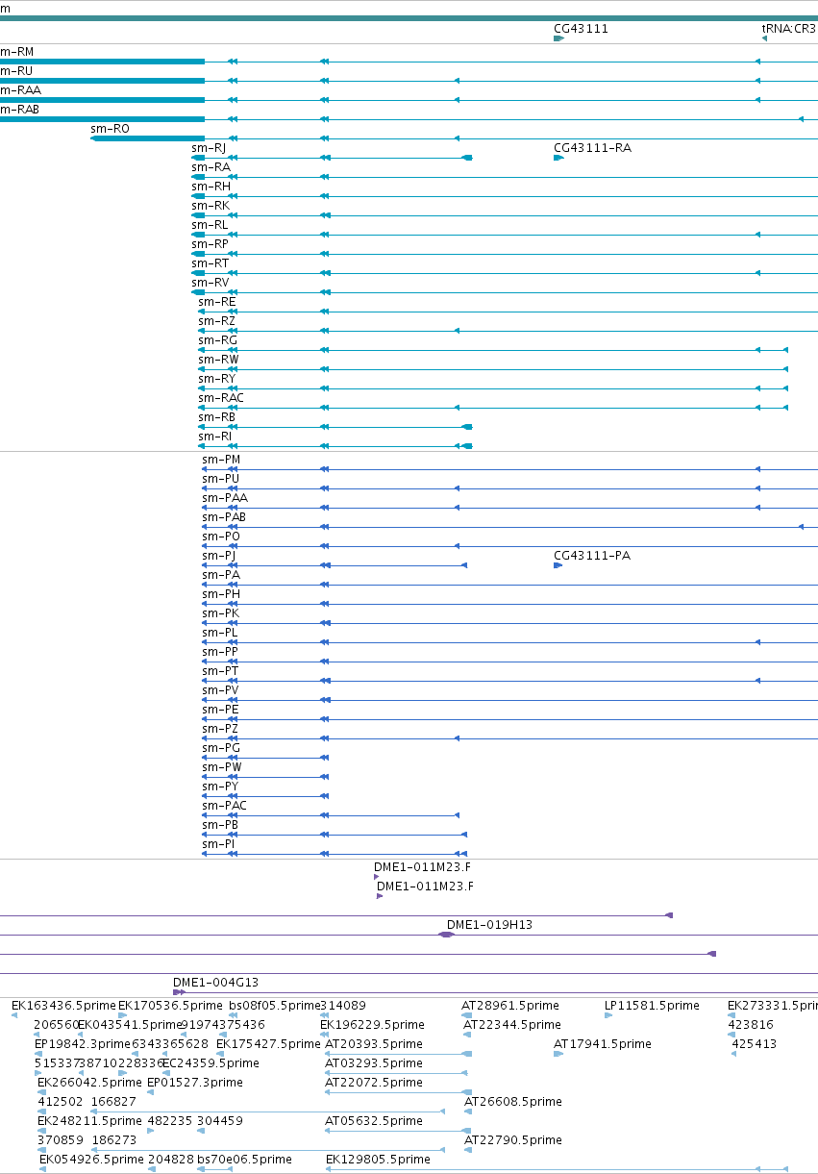
Task: Click the sm-RP transcript label
Action: tap(210, 244)
